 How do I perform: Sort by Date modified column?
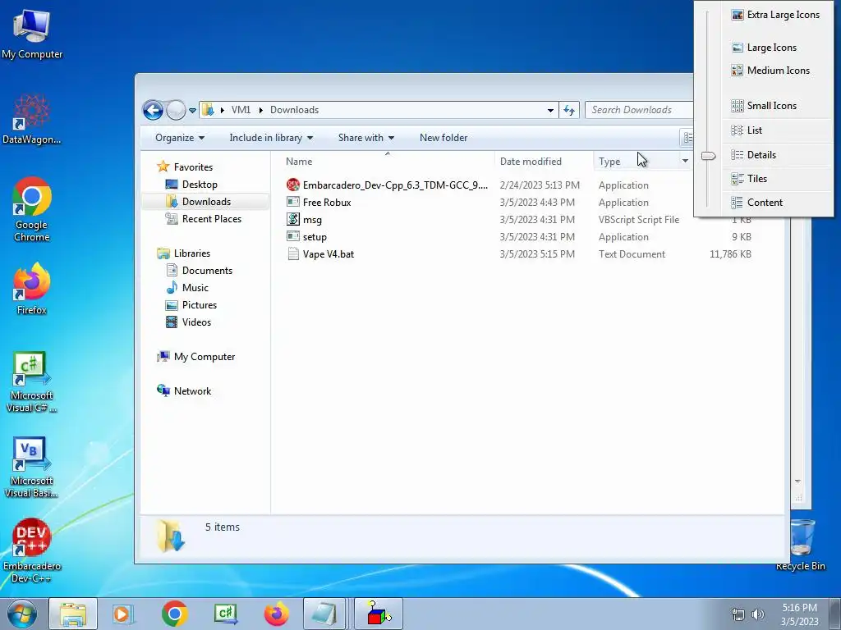tap(531, 162)
